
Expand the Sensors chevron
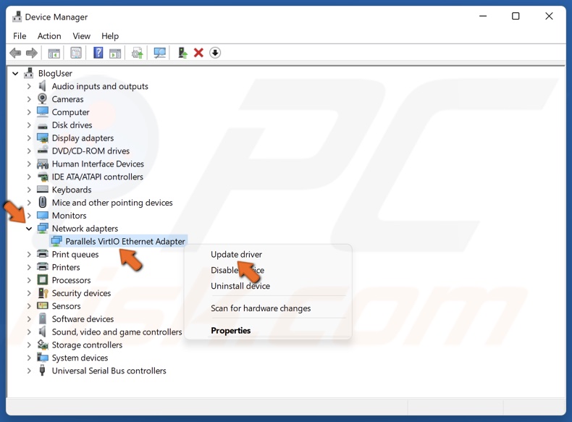pyautogui.click(x=29, y=306)
